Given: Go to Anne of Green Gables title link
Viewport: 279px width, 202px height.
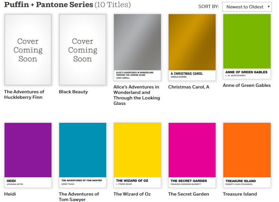Looking at the screenshot, I should click(247, 86).
